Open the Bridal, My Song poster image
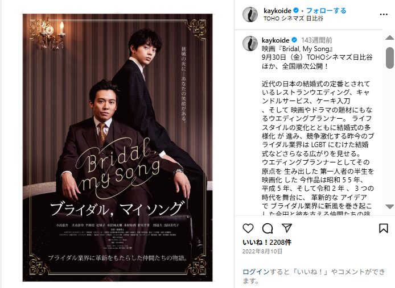 pos(117,147)
